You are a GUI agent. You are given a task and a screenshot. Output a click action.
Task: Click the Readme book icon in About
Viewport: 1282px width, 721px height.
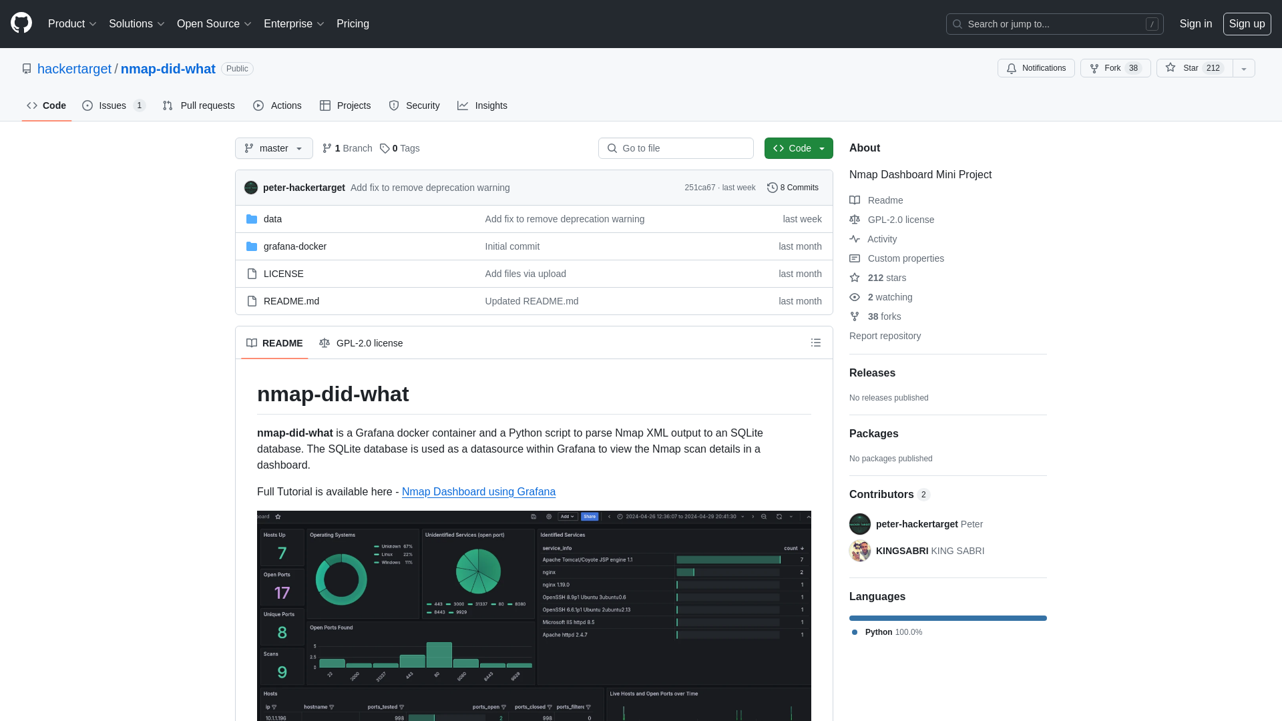click(x=855, y=200)
